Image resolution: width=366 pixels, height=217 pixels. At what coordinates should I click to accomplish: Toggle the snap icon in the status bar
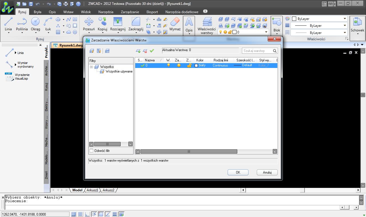[x=73, y=214]
